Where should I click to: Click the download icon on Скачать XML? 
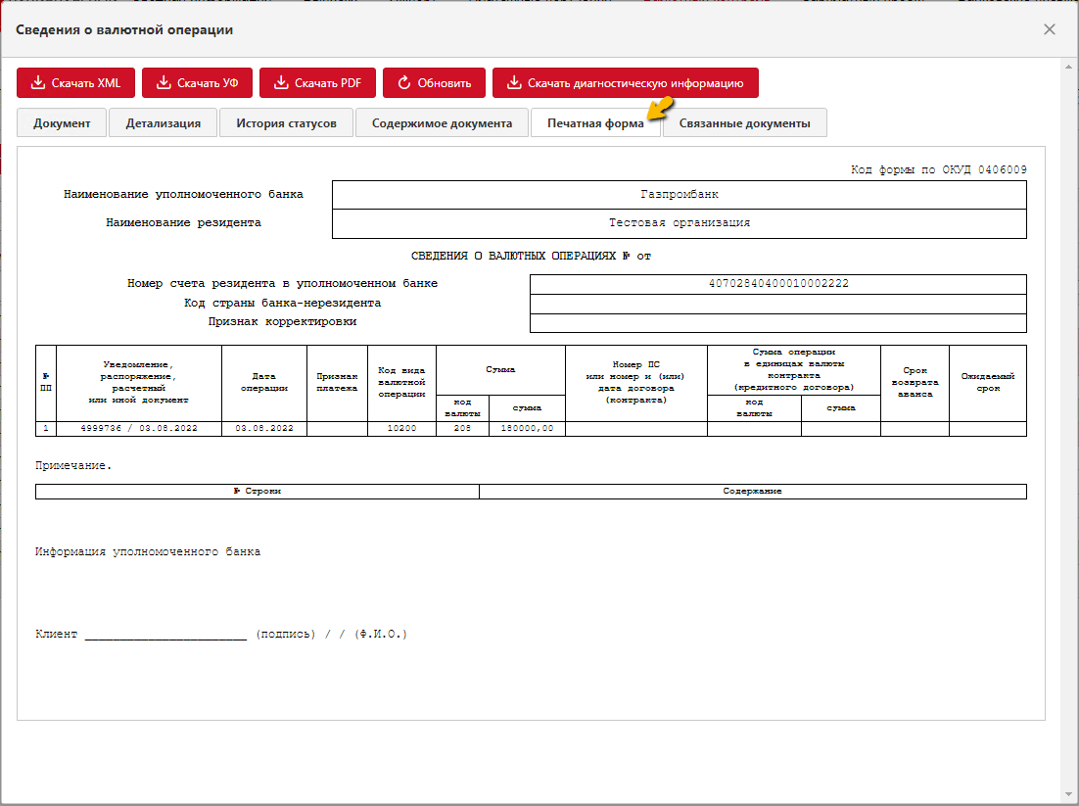coord(38,82)
